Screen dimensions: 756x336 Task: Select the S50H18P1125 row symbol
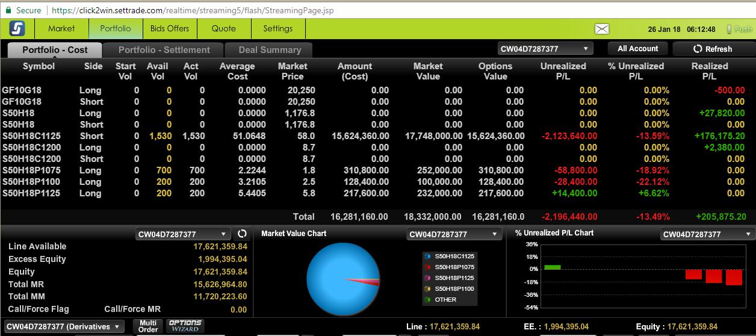[x=31, y=193]
